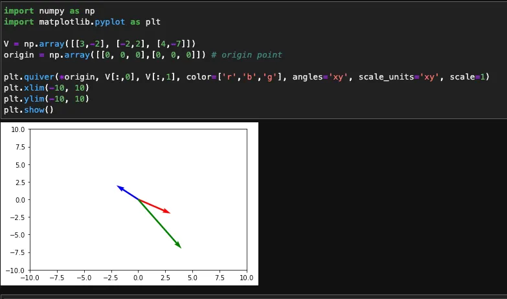Image resolution: width=507 pixels, height=299 pixels.
Task: Click the plt.ylim(-10, 10) line
Action: pyautogui.click(x=46, y=99)
